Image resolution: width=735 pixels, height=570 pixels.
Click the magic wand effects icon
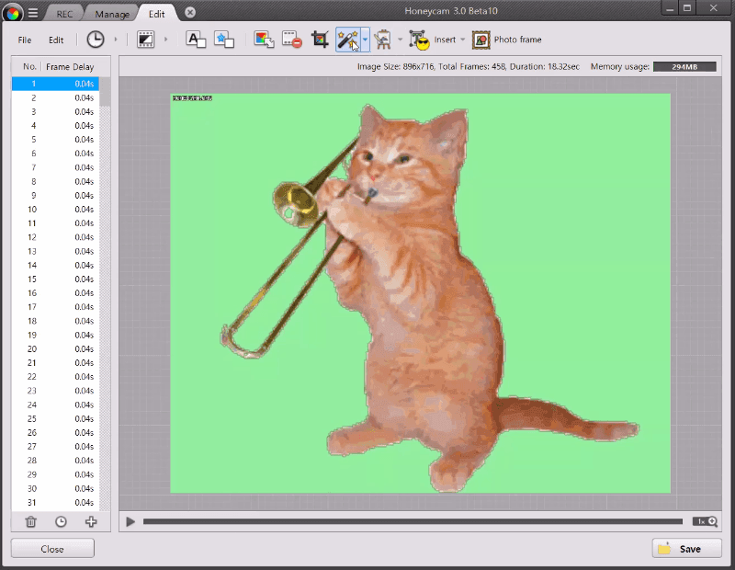click(348, 40)
